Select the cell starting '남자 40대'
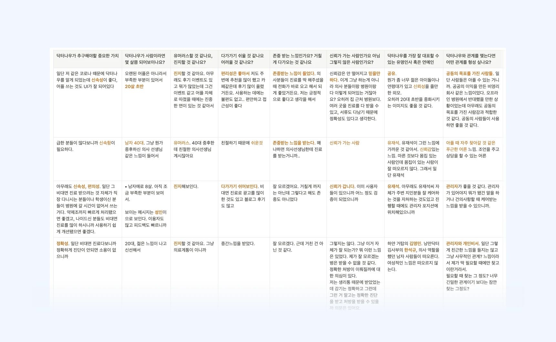The width and height of the screenshot is (556, 342). pyautogui.click(x=146, y=159)
